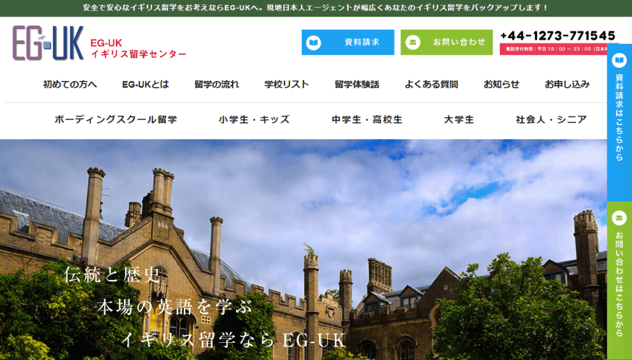This screenshot has height=360, width=632.
Task: Open the 学校リスト menu item
Action: [286, 84]
